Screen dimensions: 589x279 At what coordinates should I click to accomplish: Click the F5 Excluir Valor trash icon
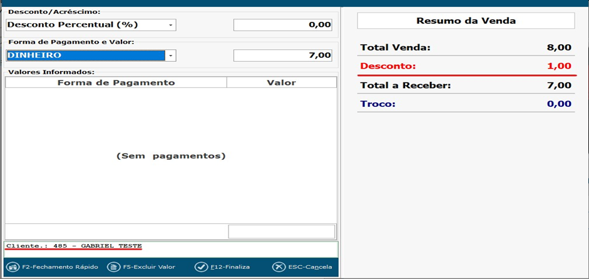[113, 267]
